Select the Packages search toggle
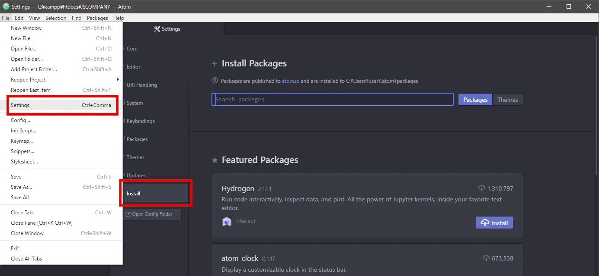599x276 pixels. (475, 100)
